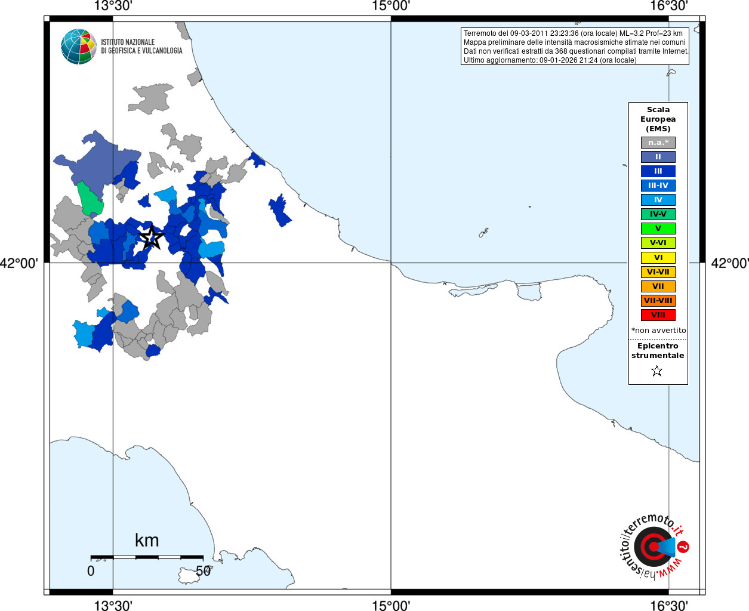Image resolution: width=749 pixels, height=611 pixels.
Task: Click 'ISTITUTO NAZIONALE DI GEOFISICA' text
Action: (x=141, y=47)
